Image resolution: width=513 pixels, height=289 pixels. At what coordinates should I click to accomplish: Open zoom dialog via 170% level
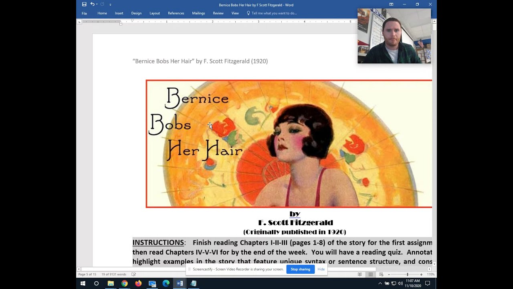430,275
